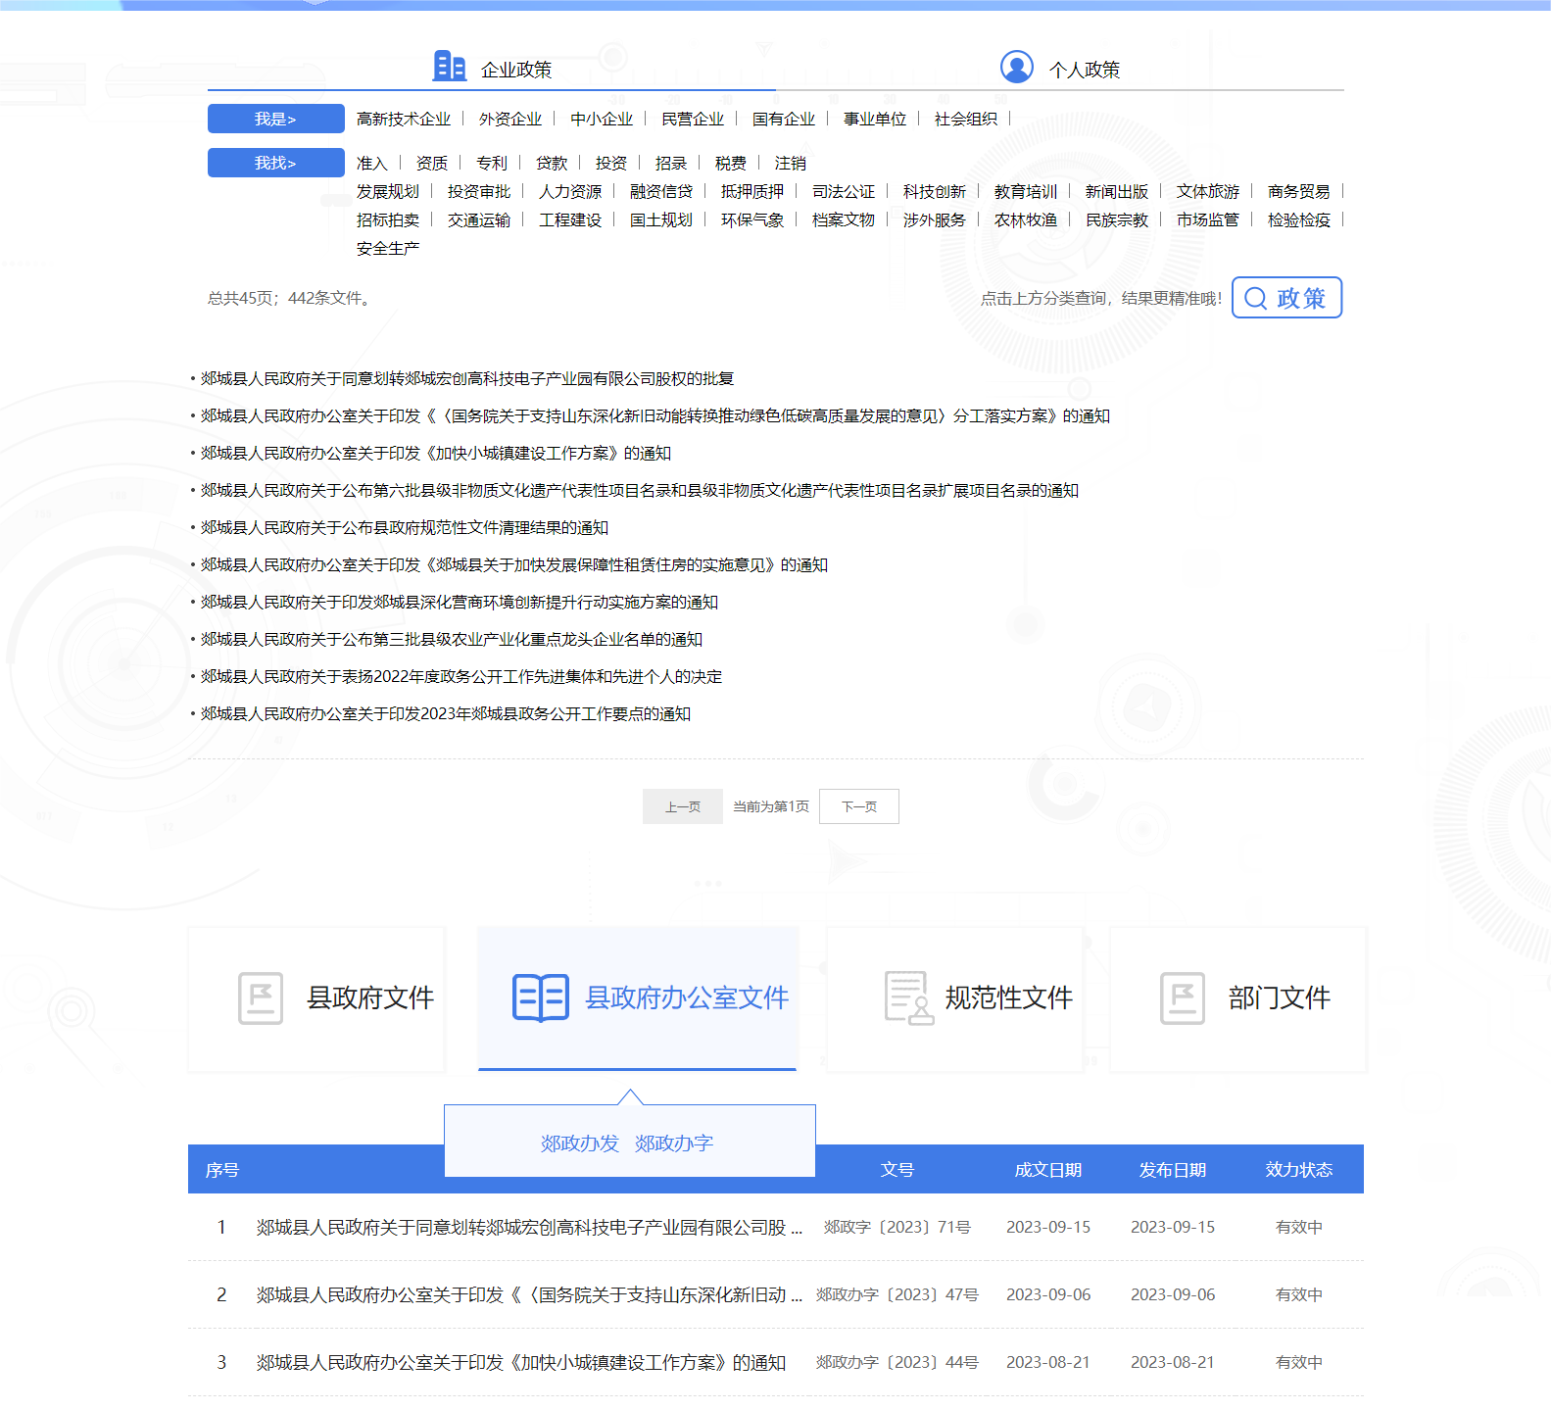The width and height of the screenshot is (1551, 1411).
Task: Filter by 高新技术企业
Action: coord(404,119)
